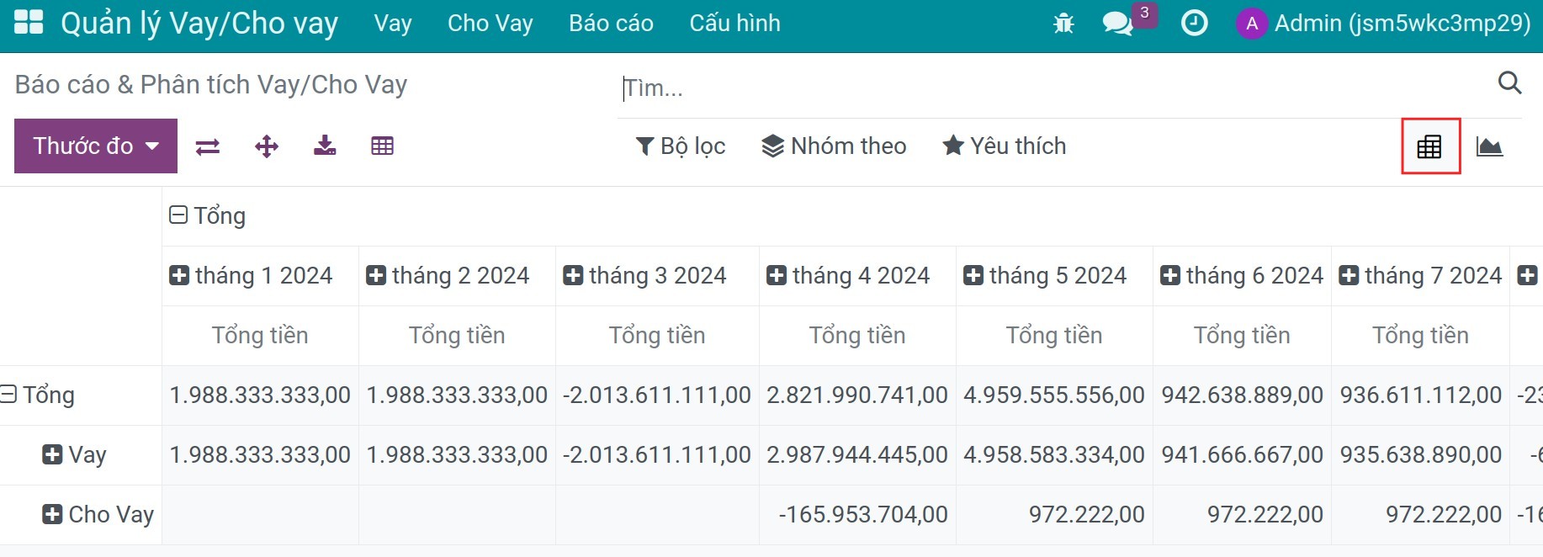Click the Vay cell 941.666.667,00
The height and width of the screenshot is (557, 1543).
[x=1242, y=455]
